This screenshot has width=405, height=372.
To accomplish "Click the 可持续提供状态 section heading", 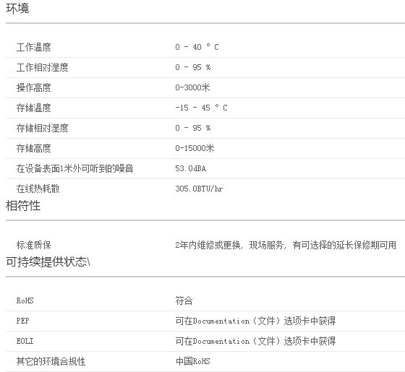I will pyautogui.click(x=48, y=261).
